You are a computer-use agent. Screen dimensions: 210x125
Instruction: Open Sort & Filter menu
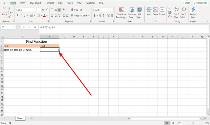pos(177,13)
